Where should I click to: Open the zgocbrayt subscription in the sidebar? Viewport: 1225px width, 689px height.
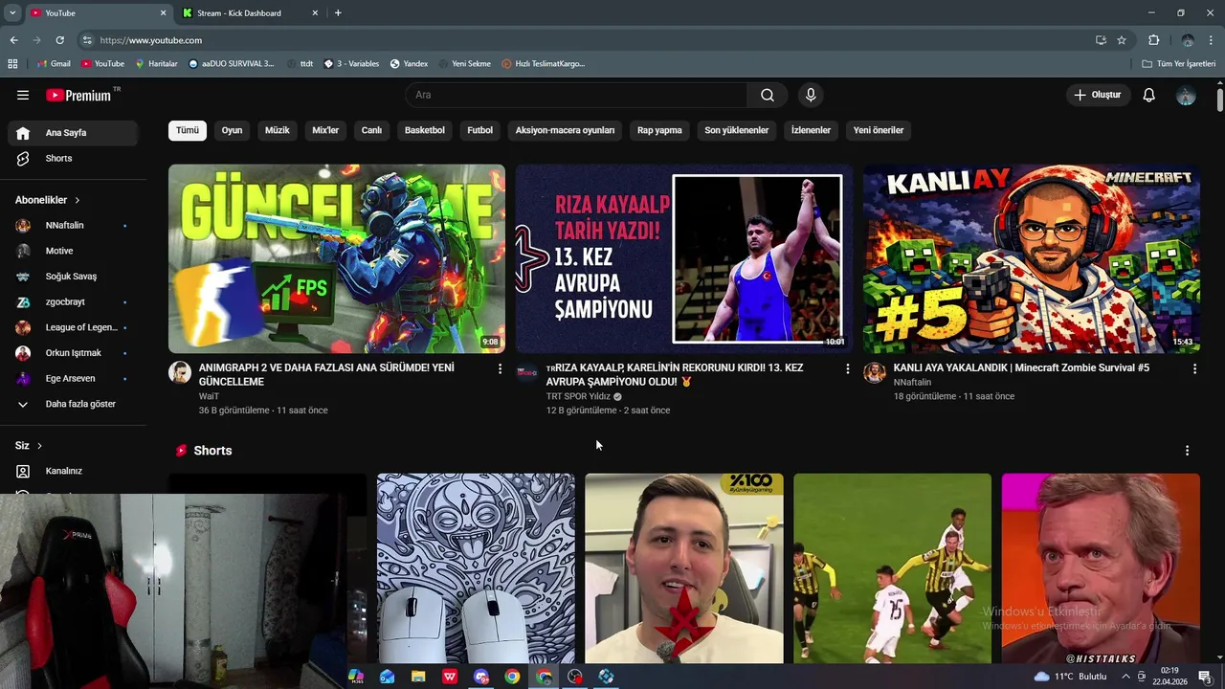73,301
